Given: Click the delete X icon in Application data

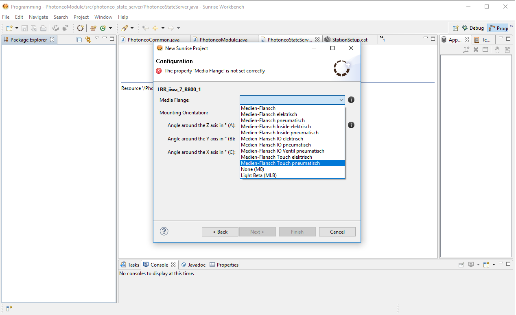Looking at the screenshot, I should pyautogui.click(x=476, y=50).
